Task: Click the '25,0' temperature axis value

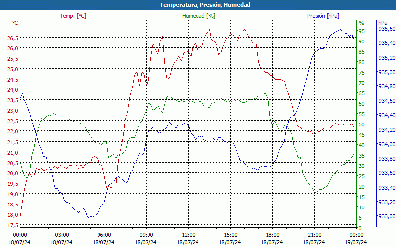Action: 13,69
